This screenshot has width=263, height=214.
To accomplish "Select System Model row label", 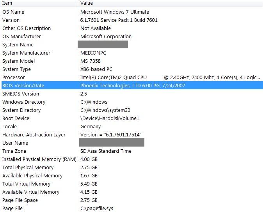I will pyautogui.click(x=18, y=61).
